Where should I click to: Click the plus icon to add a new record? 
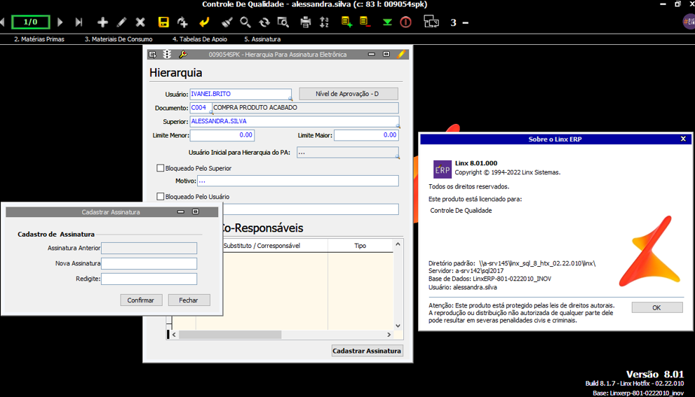pos(102,22)
